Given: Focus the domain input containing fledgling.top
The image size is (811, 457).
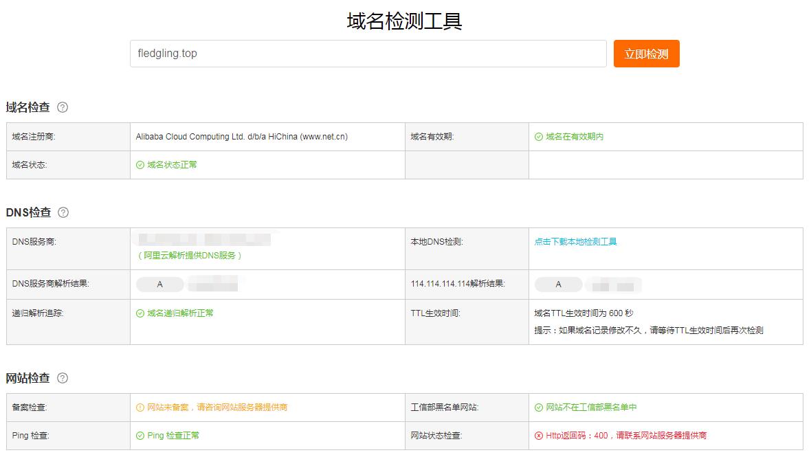Looking at the screenshot, I should coord(368,54).
